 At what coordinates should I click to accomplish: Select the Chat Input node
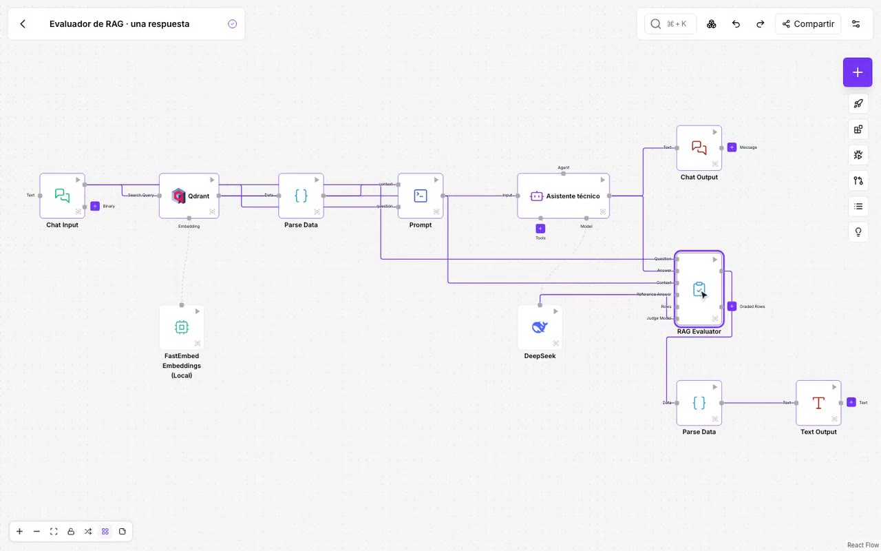62,196
